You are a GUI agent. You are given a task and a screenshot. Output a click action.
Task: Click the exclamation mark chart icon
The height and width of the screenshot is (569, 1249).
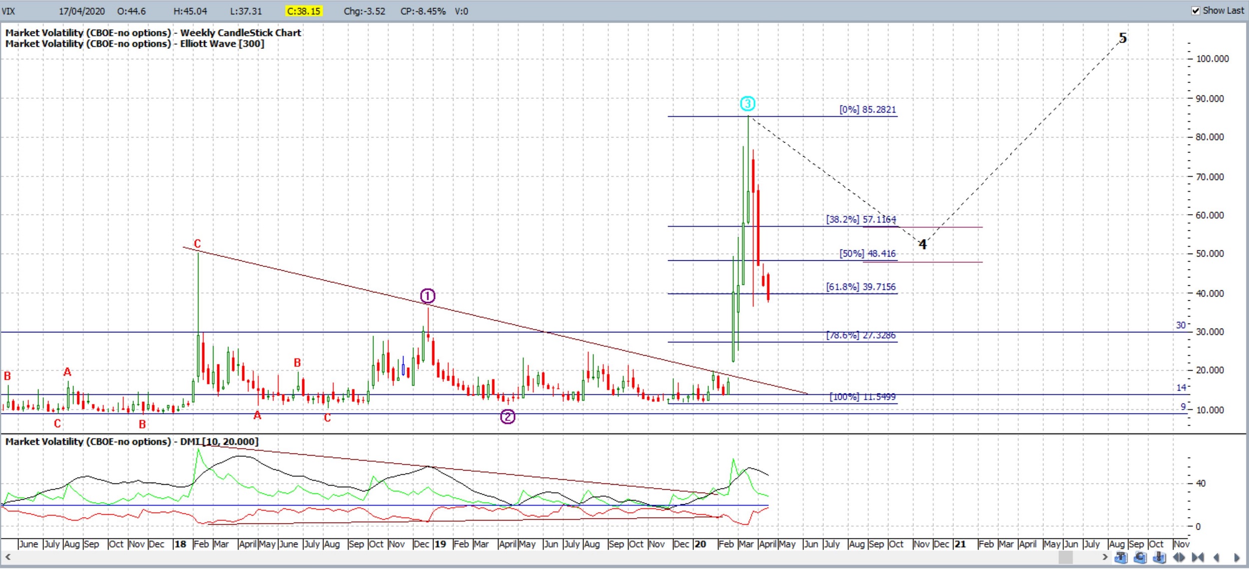click(x=1159, y=557)
